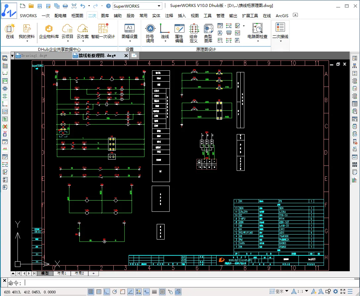Open the SuperWORKS workspace dropdown
Screen dimensions: 360x296
click(x=159, y=6)
